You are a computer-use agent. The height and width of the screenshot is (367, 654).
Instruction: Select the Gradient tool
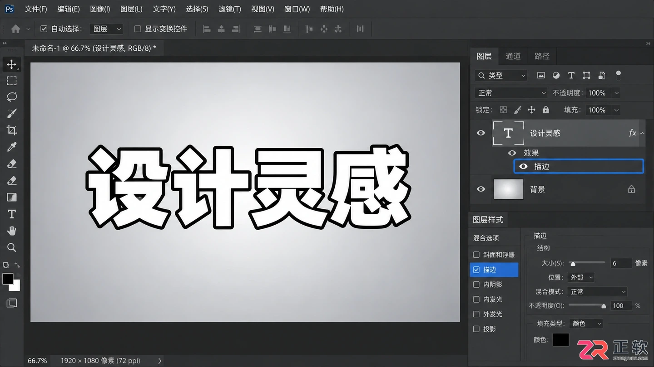(12, 197)
